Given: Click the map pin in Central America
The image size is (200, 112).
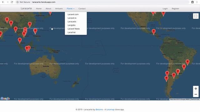Looking at the screenshot, I should point(154,32).
